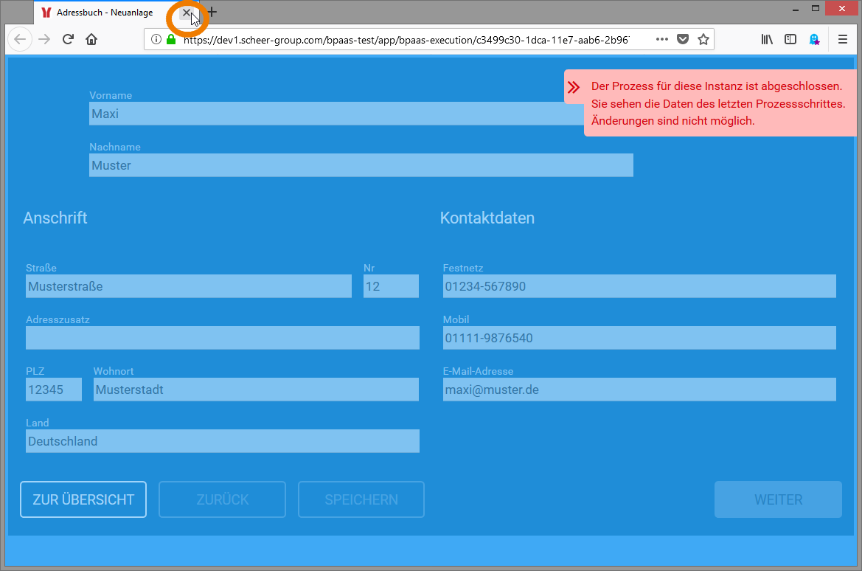
Task: Show site information icon
Action: coord(156,40)
